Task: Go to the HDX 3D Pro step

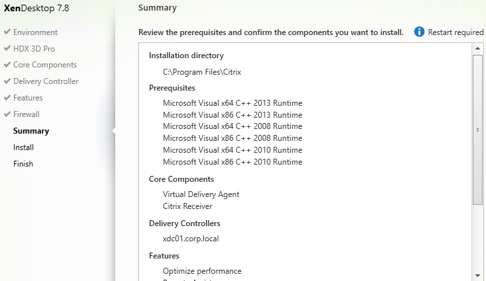Action: click(x=34, y=48)
